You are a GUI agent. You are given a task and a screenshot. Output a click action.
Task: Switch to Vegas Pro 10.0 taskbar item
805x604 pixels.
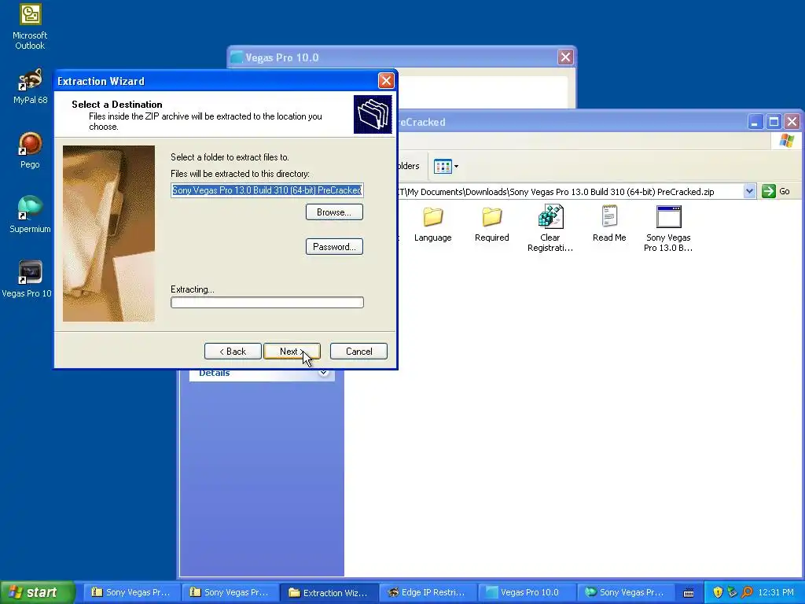(x=526, y=593)
